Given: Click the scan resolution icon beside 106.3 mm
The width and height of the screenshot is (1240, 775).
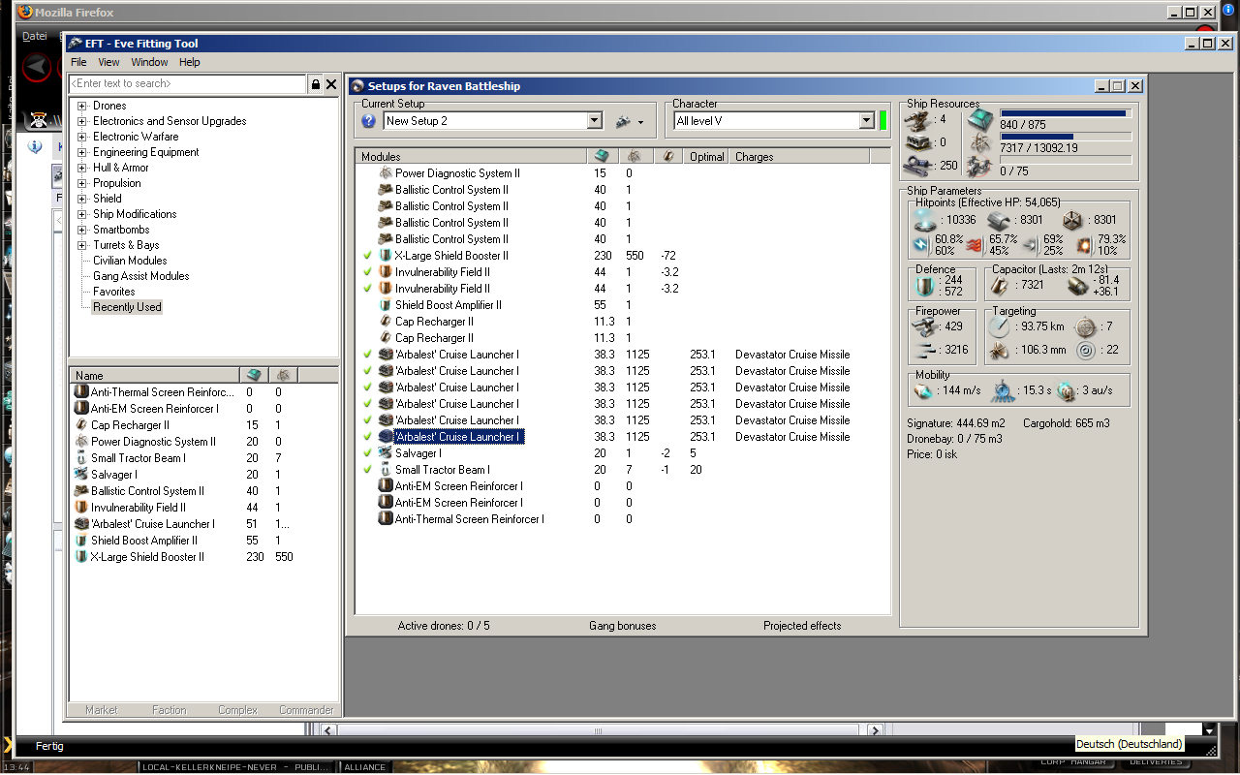Looking at the screenshot, I should click(1000, 351).
